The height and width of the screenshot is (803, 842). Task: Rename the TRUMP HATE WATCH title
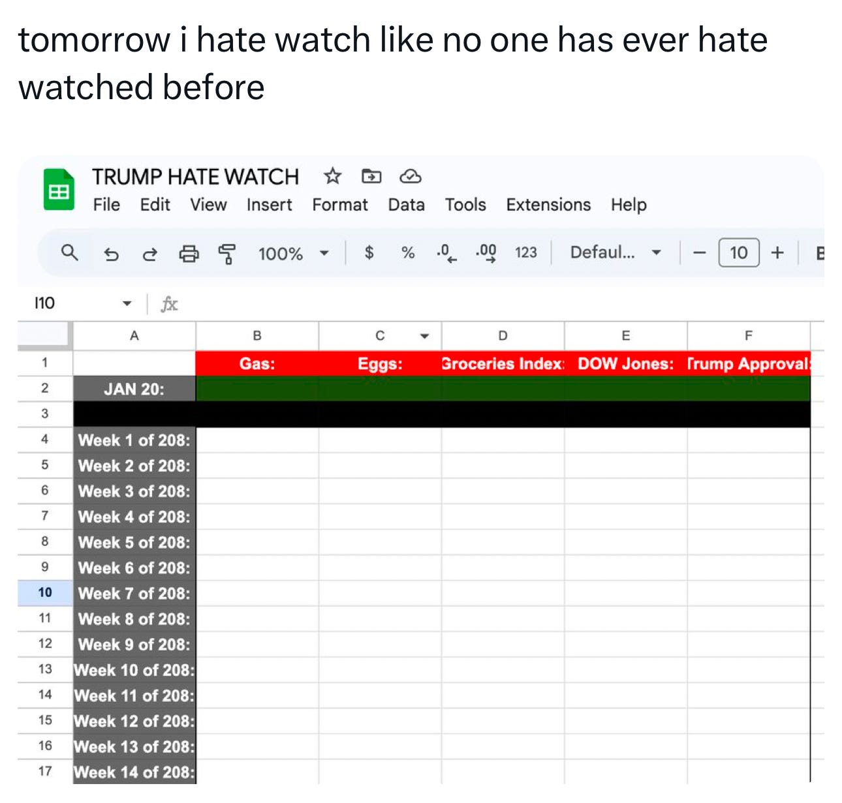[x=195, y=177]
